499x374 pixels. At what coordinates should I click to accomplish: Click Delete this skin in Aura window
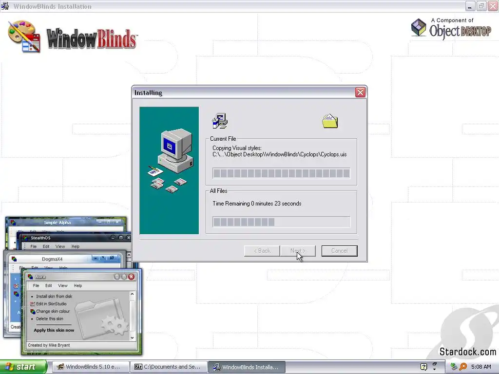click(50, 318)
